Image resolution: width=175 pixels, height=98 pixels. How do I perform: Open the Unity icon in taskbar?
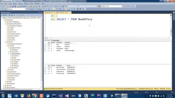click(x=112, y=96)
